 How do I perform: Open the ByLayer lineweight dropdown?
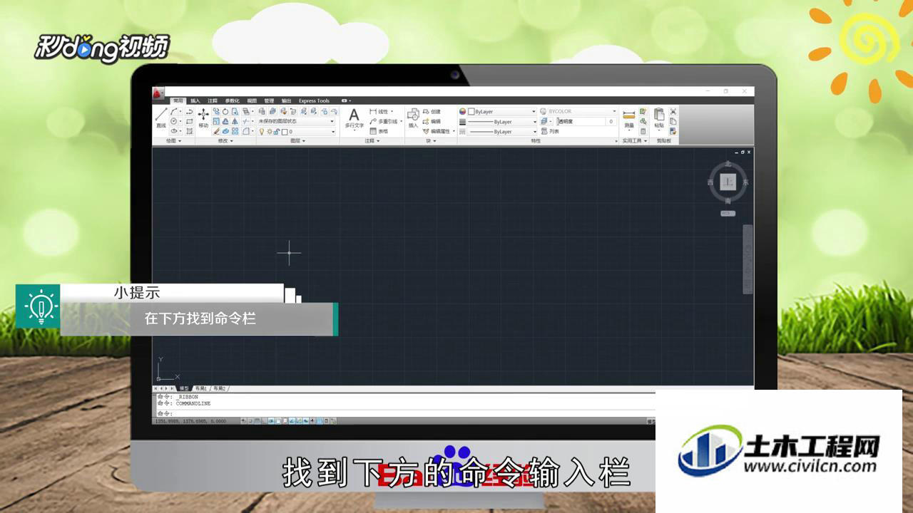(501, 122)
